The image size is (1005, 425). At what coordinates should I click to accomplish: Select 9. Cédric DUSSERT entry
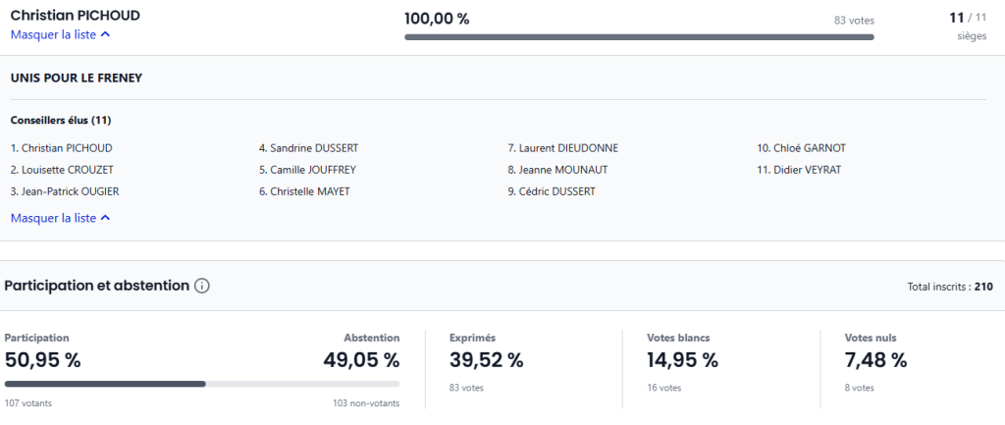coord(551,191)
